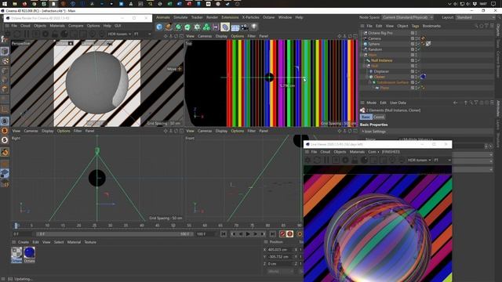
Task: Toggle the Displacer enable checkmark
Action: click(419, 71)
